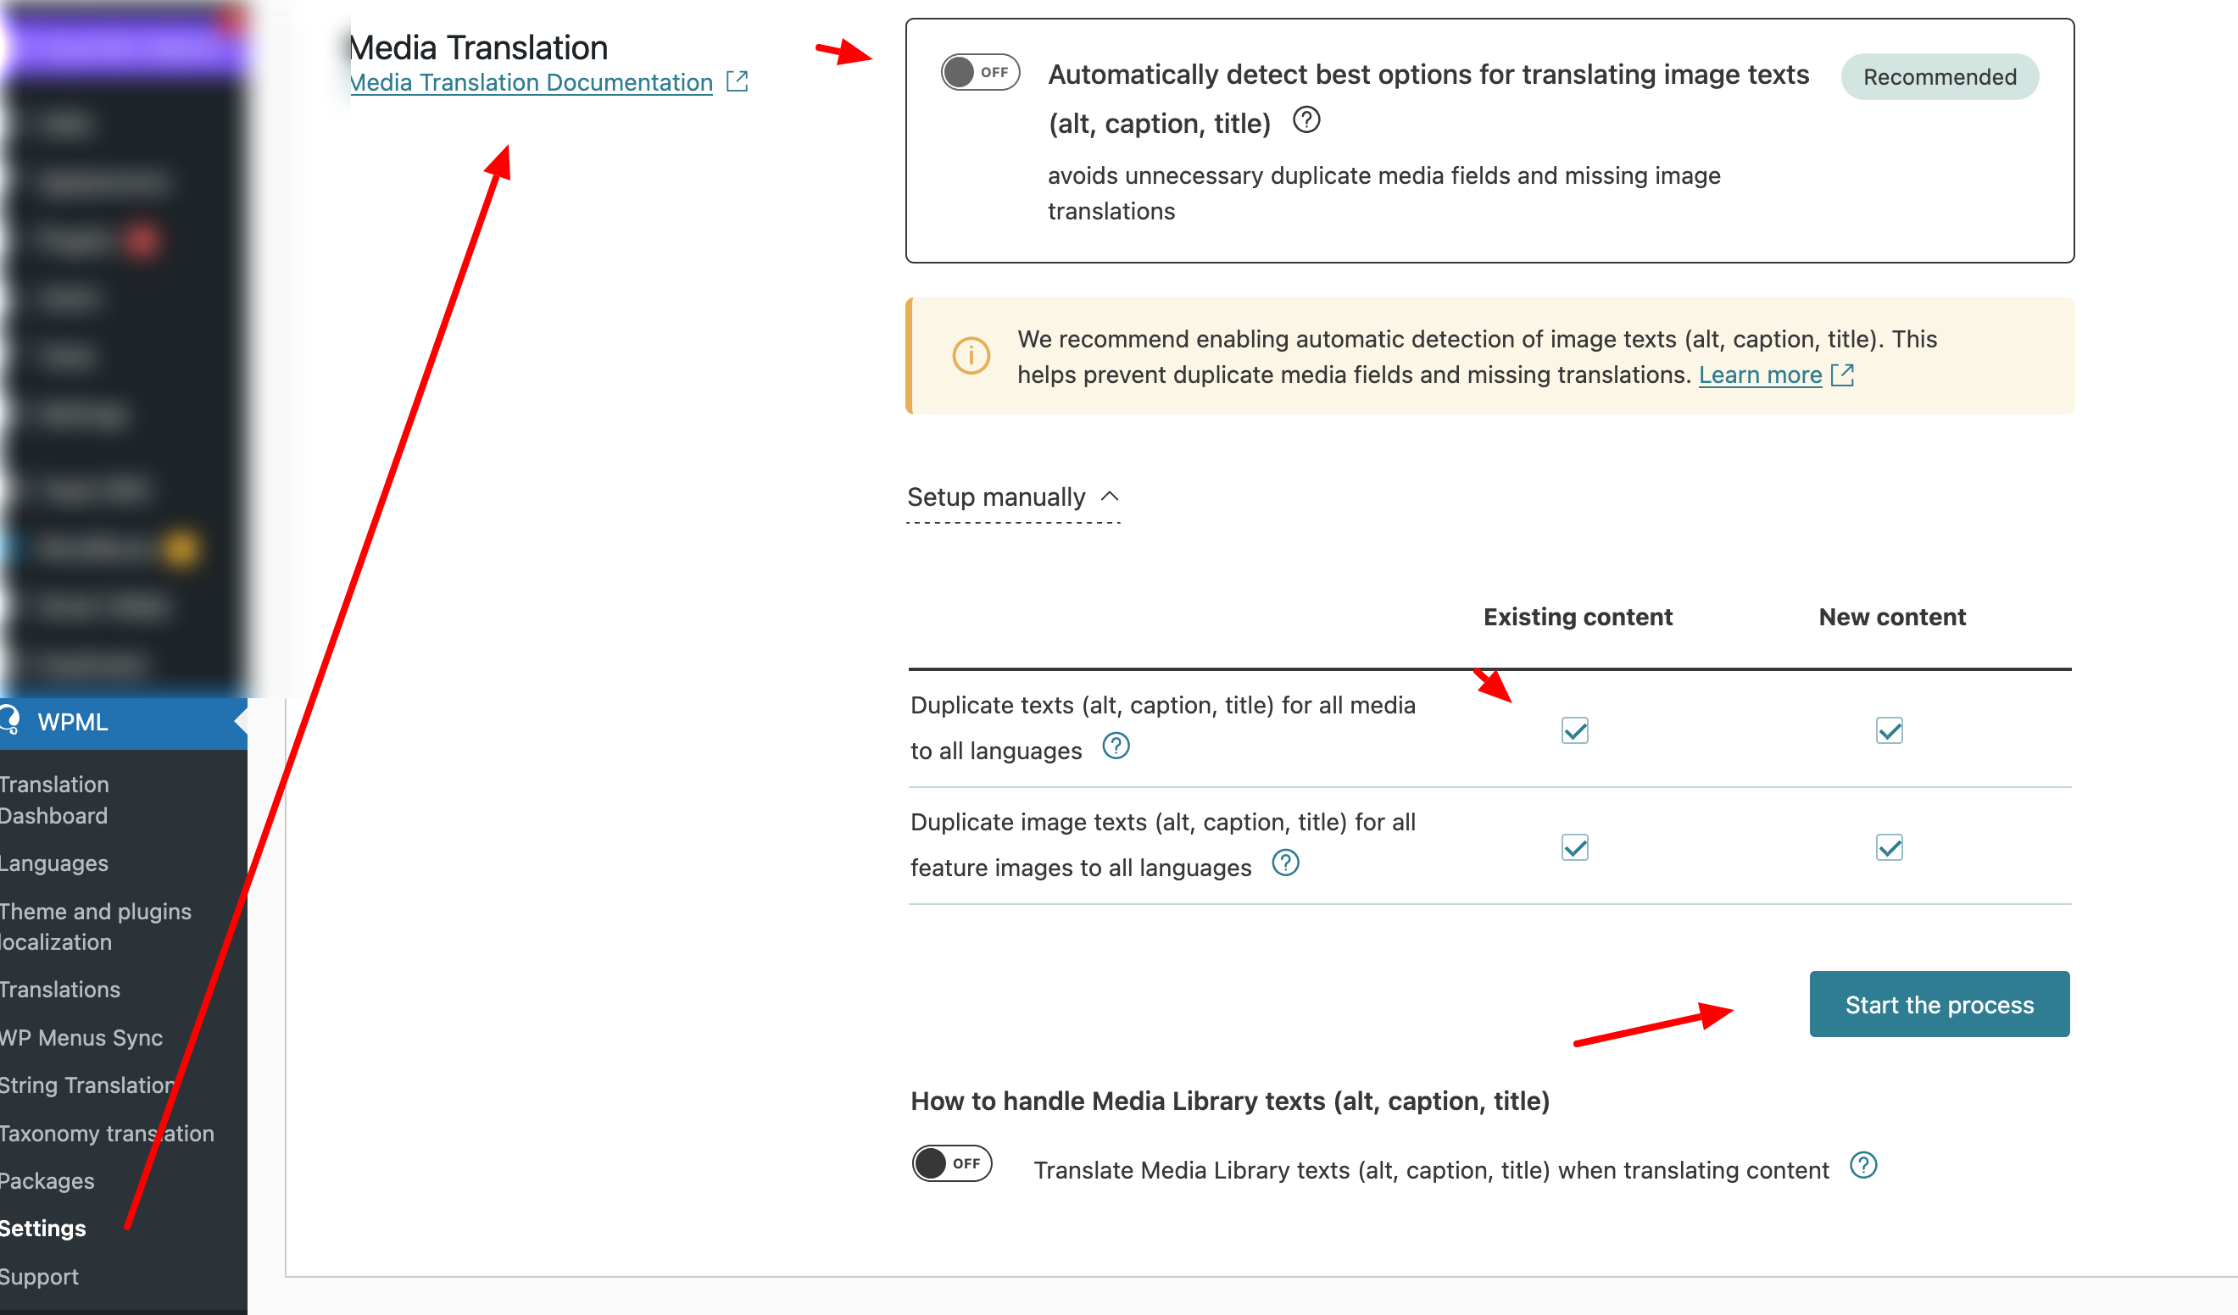Uncheck new content for feature images
Image resolution: width=2238 pixels, height=1315 pixels.
1889,848
